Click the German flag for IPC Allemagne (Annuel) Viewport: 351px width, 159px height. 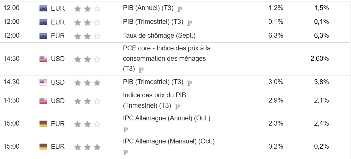(43, 124)
